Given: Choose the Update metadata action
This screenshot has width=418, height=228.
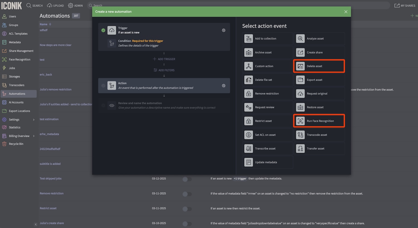Looking at the screenshot, I should click(x=267, y=162).
